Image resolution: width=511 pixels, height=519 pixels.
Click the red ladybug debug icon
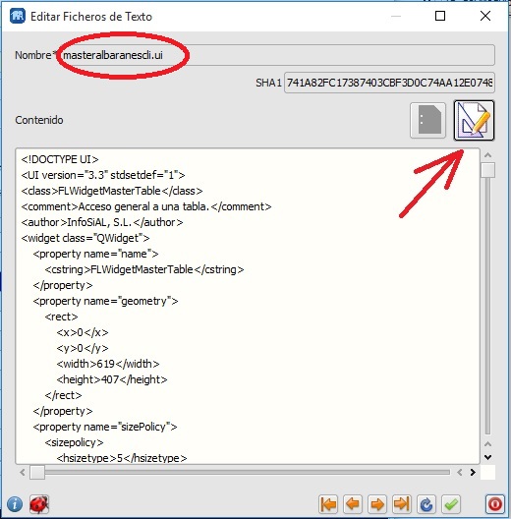[x=39, y=504]
